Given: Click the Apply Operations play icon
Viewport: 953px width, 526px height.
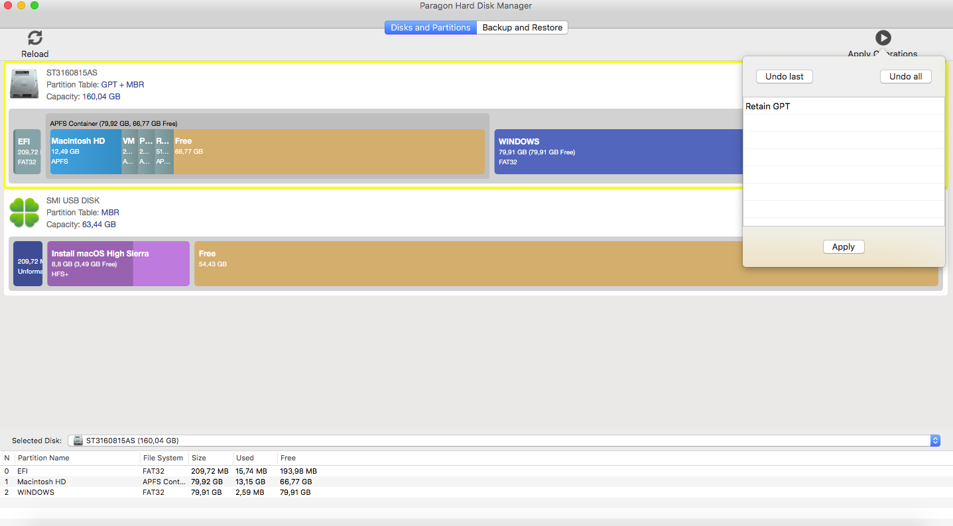Looking at the screenshot, I should pyautogui.click(x=883, y=38).
